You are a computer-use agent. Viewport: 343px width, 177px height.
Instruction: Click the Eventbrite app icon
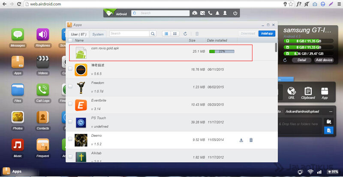[81, 105]
